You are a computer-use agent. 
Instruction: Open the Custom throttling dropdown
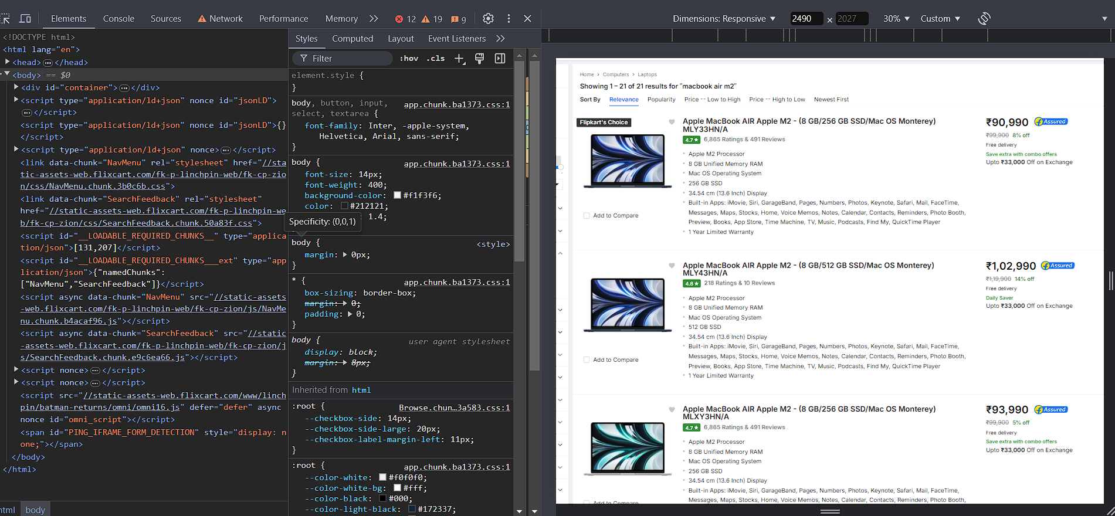click(x=940, y=19)
